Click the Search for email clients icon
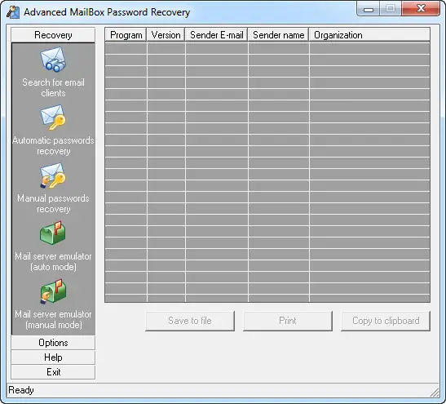 53,60
